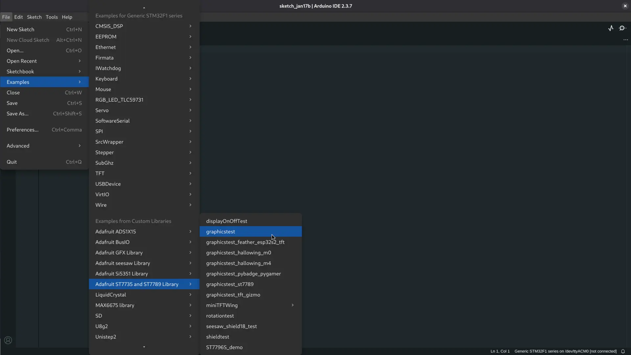This screenshot has height=355, width=631.
Task: Click the scroll-down arrow below the examples list
Action: 144,347
